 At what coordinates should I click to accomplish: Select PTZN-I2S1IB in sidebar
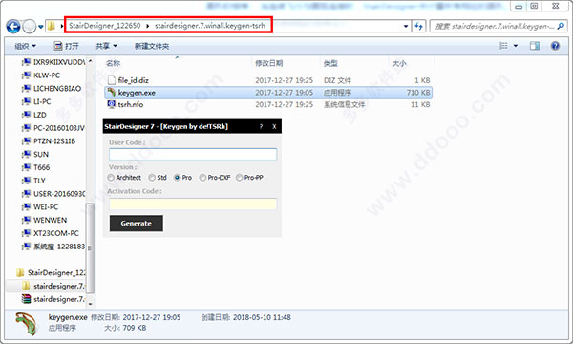(x=49, y=141)
